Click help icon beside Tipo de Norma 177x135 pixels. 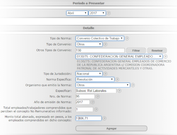click(127, 38)
